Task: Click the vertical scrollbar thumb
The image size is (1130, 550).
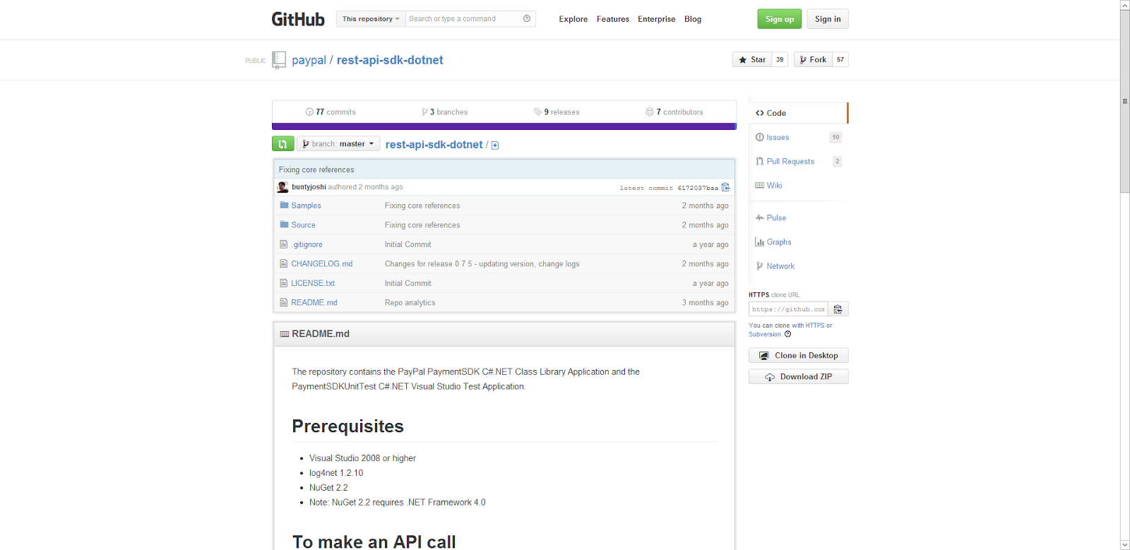Action: pos(1125,101)
